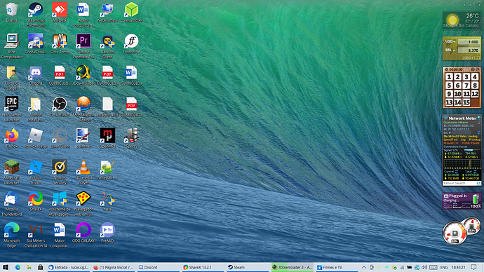
Task: Toggle the Balanced power plan in battery gadget
Action: (457, 208)
